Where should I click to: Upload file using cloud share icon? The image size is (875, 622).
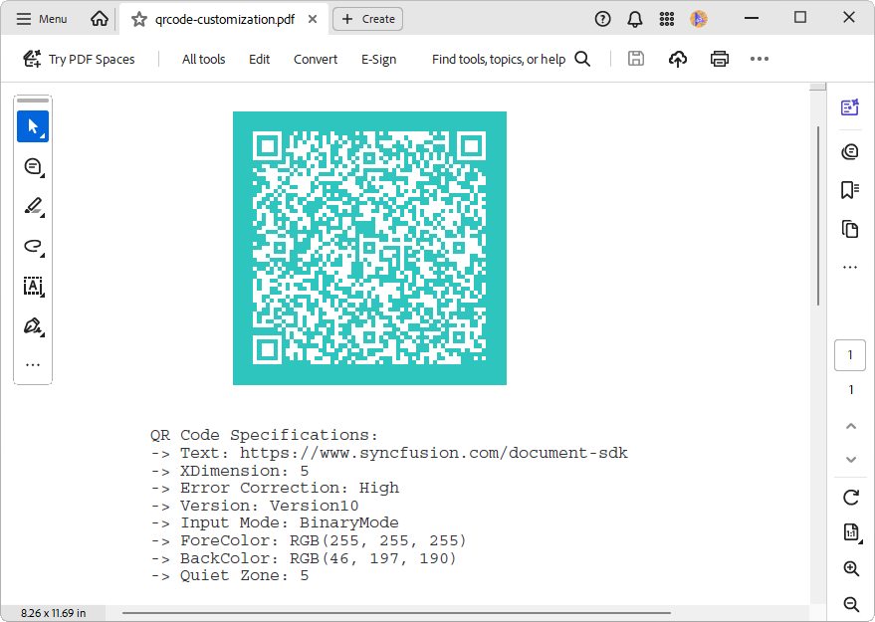point(678,59)
